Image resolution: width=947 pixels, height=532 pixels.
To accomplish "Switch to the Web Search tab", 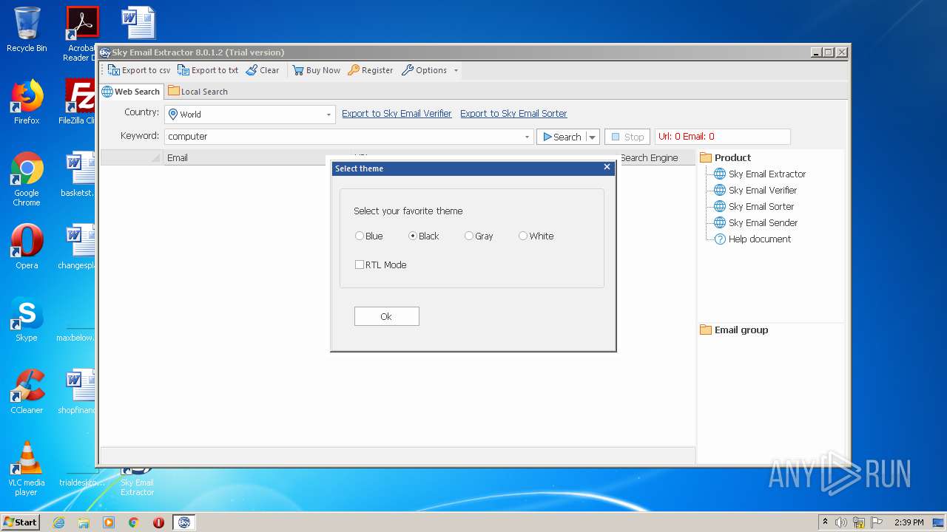I will point(131,92).
